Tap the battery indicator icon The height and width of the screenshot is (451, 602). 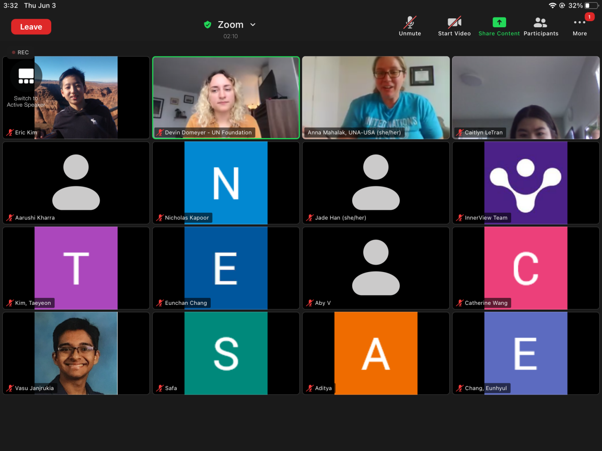tap(591, 6)
